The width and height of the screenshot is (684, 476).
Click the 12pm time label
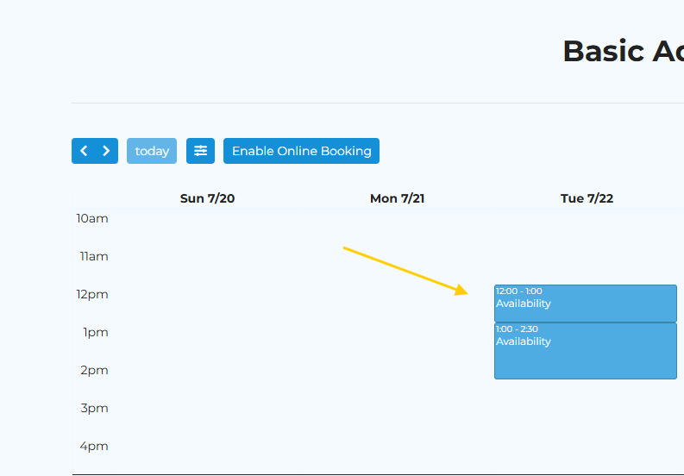click(x=92, y=295)
